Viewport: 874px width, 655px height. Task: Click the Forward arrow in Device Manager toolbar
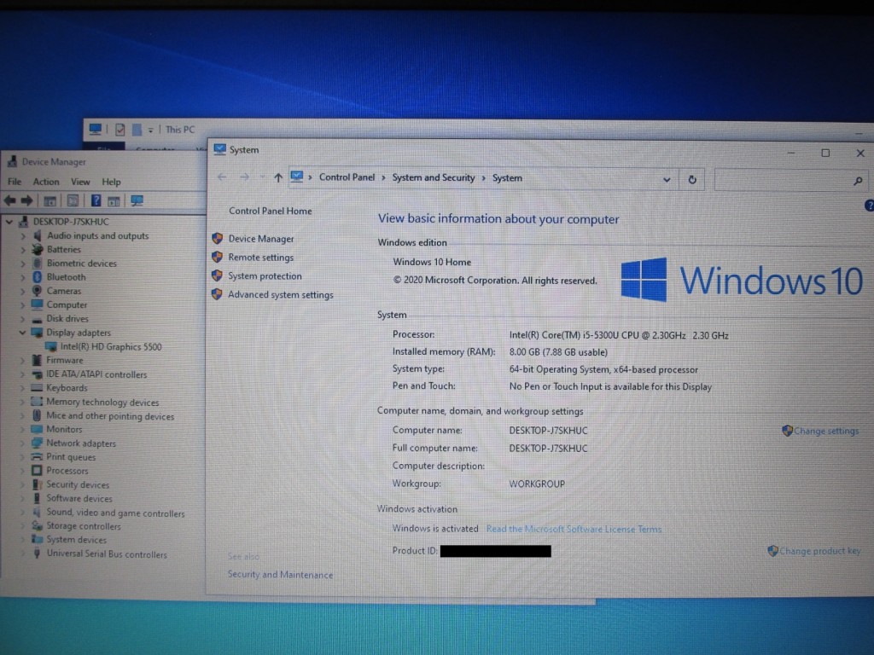click(26, 200)
